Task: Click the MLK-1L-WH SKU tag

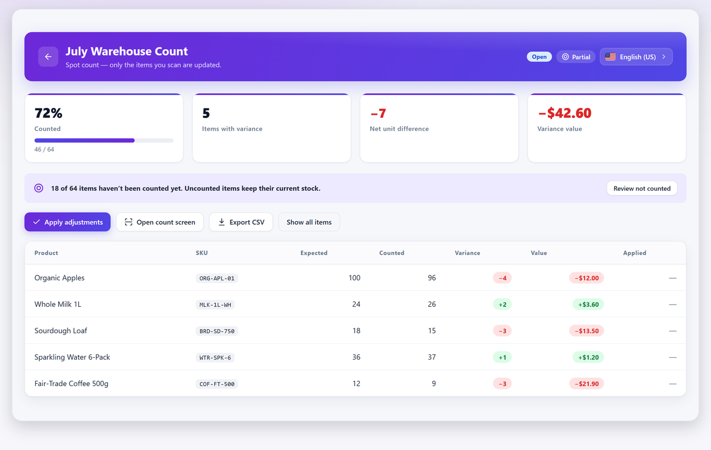Action: point(215,304)
